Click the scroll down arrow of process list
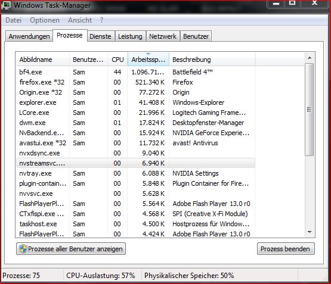Screen dimensions: 331x284 310,232
